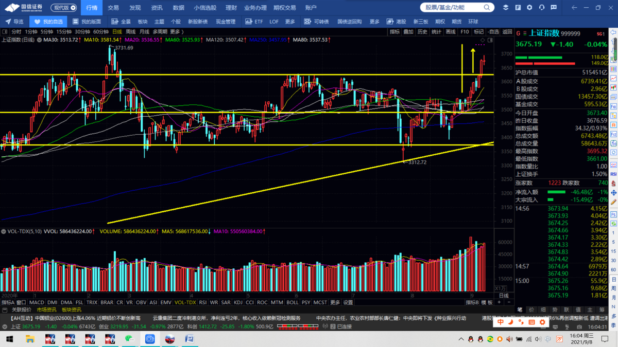This screenshot has width=618, height=347.
Task: Open indicator 设置 settings
Action: coord(348,303)
